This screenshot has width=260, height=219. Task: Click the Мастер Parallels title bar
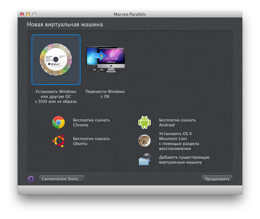[130, 14]
